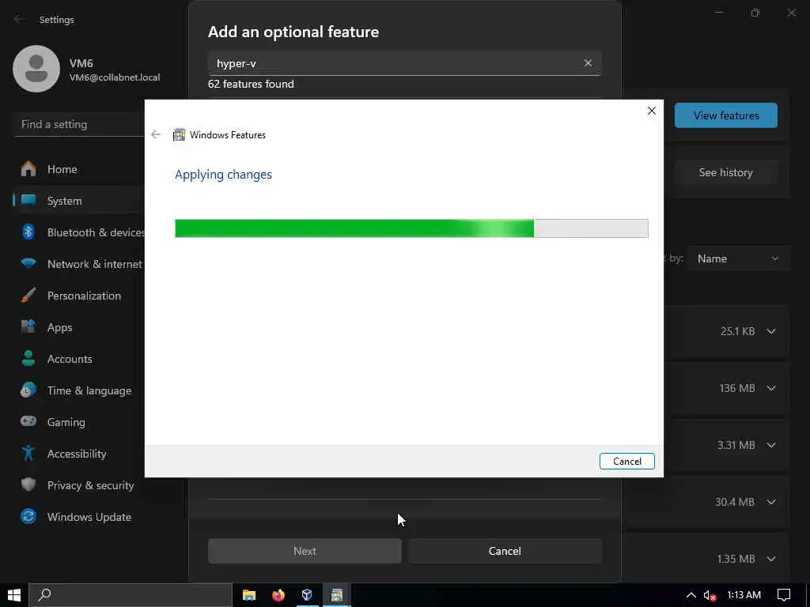Click the Applying changes progress bar
The image size is (810, 607).
[411, 228]
